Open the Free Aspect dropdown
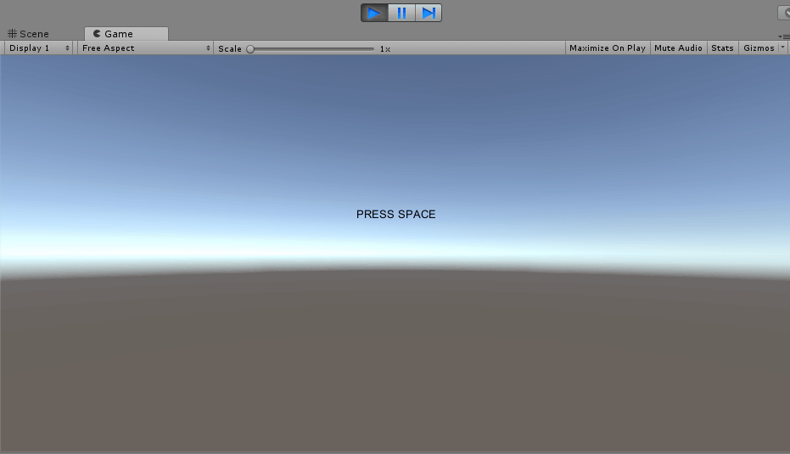 click(145, 48)
